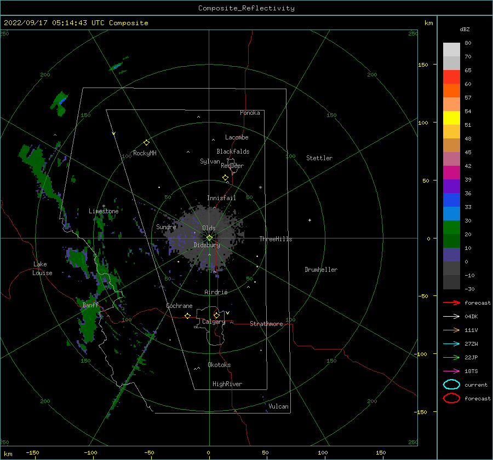Select the magenta 18TS arrow icon

[451, 371]
